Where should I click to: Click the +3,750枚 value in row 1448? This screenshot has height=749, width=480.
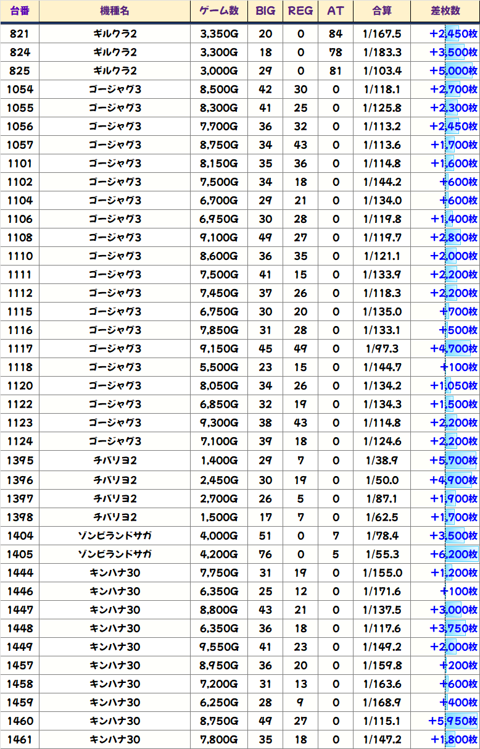click(453, 628)
